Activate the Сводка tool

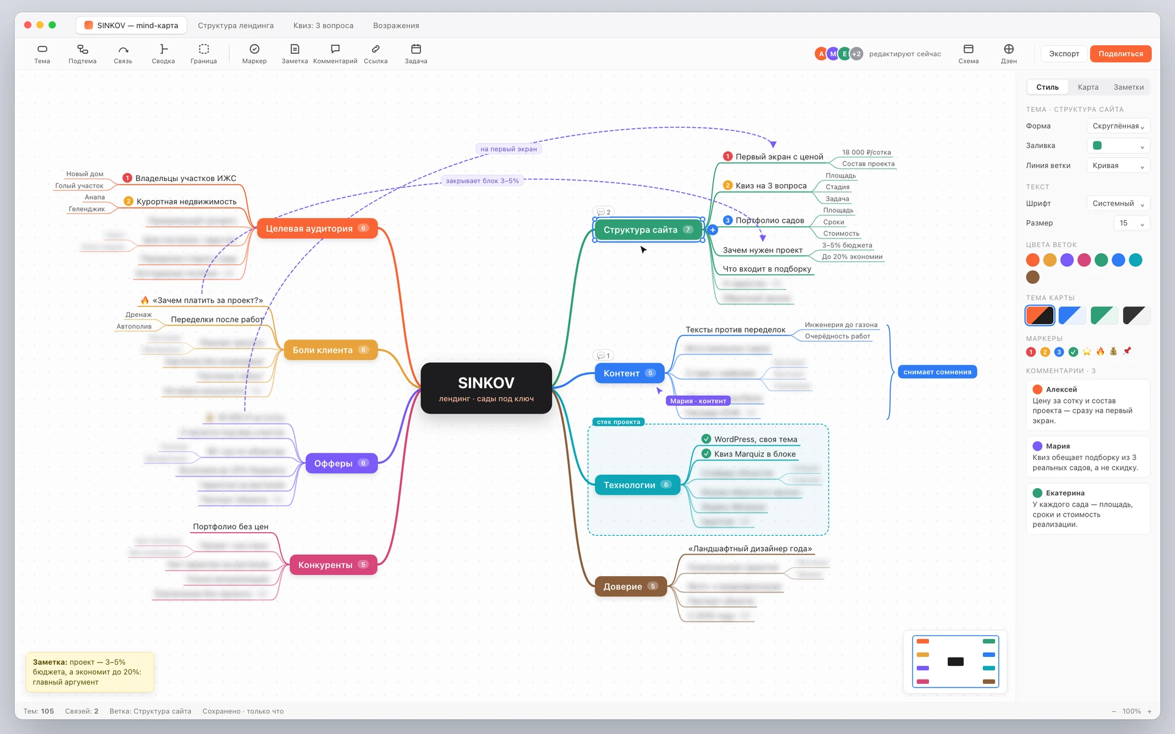163,54
